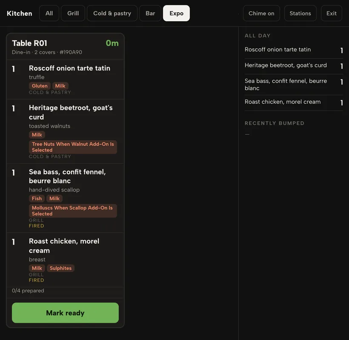
Task: Click the ALL DAY section heading
Action: [x=257, y=36]
